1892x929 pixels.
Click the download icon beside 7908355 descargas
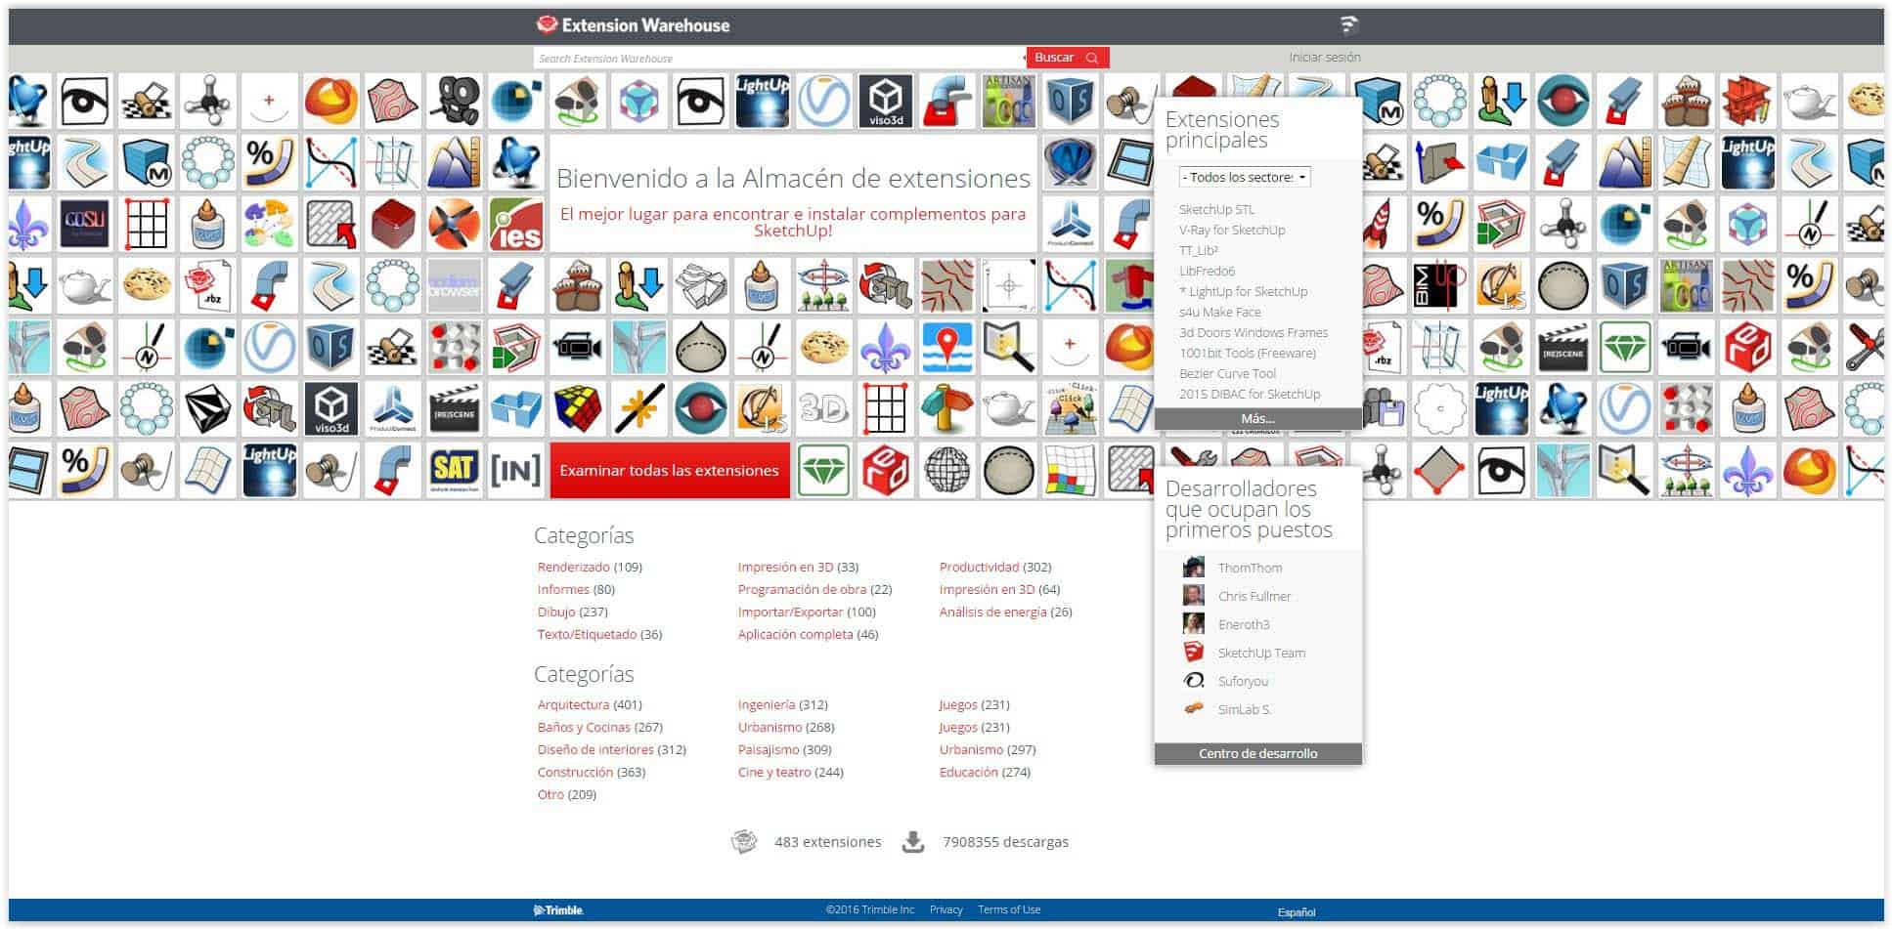click(914, 841)
